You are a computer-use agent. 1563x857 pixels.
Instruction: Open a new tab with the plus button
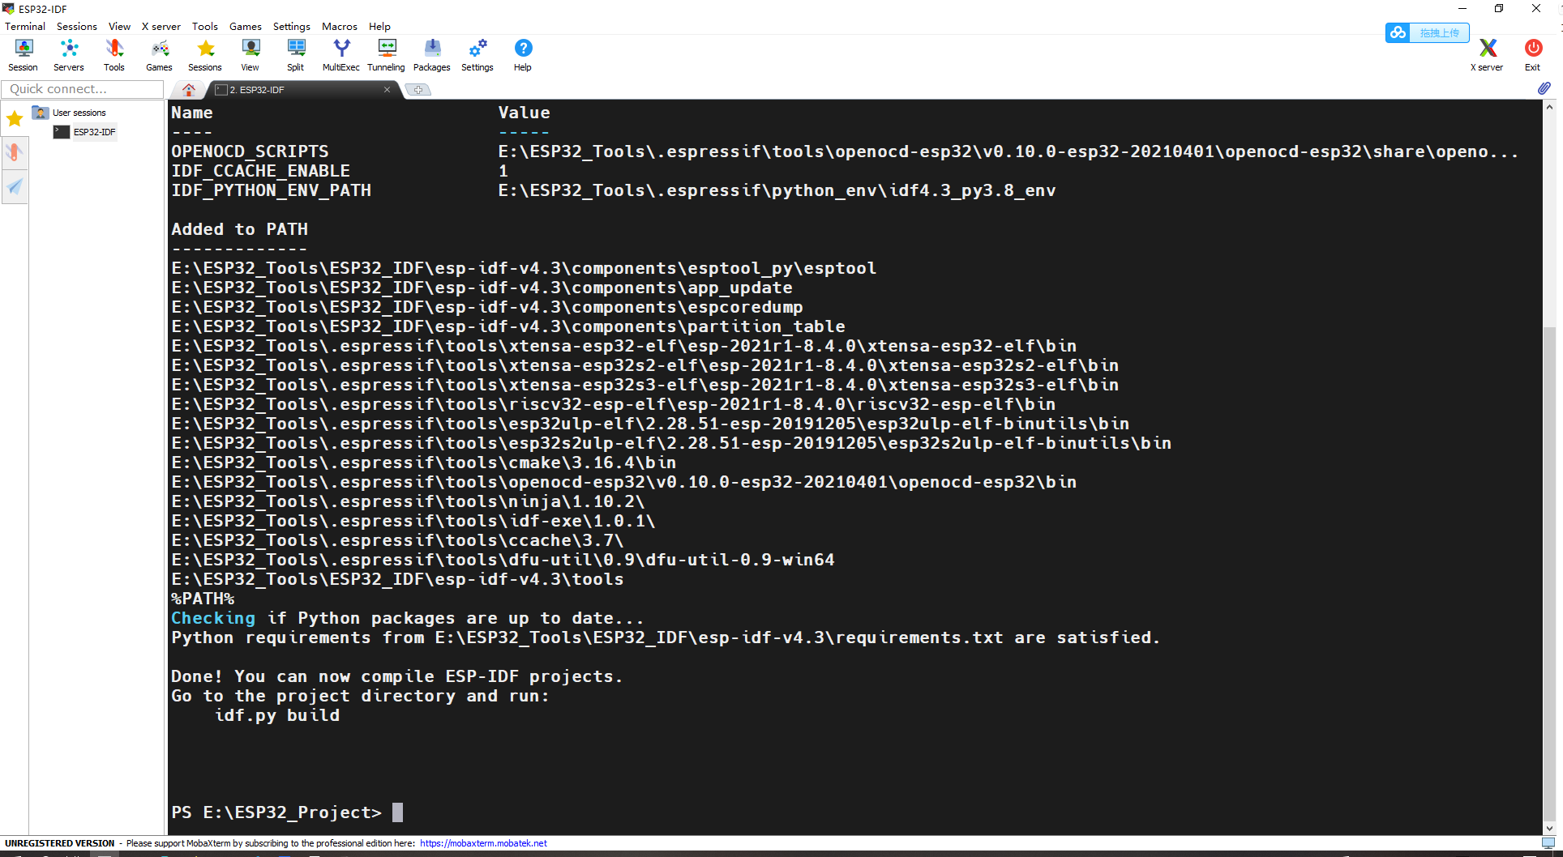click(x=418, y=89)
